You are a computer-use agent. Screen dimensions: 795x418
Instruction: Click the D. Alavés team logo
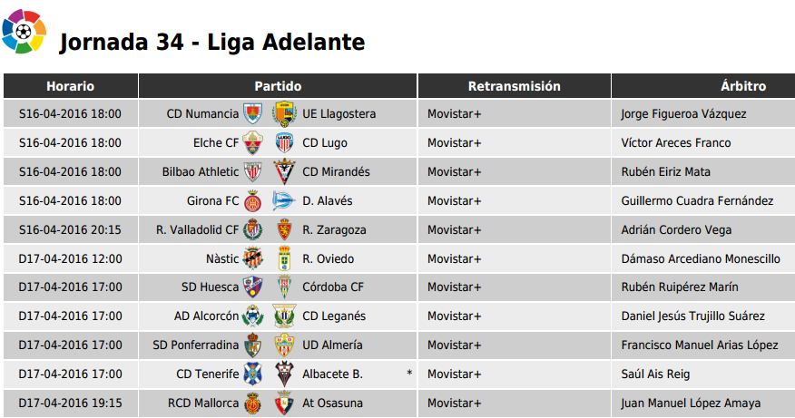(x=284, y=200)
